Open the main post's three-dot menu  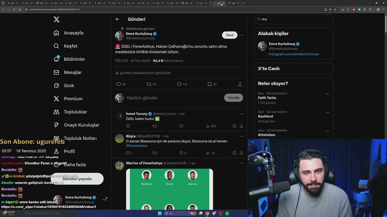[x=241, y=35]
